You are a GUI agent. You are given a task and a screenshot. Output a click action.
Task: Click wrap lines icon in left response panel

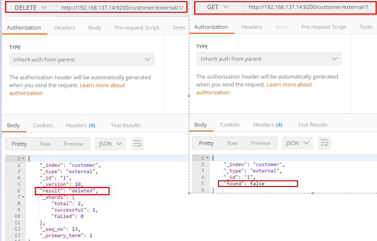(137, 144)
